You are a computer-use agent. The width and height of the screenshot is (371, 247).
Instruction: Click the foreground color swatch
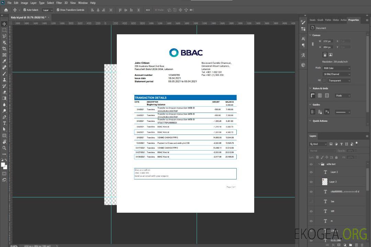[x=3, y=165]
